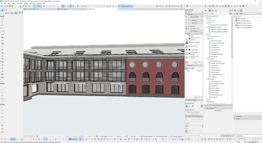The image size is (262, 143).
Task: Expand the AR_Presentation folder
Action: pyautogui.click(x=207, y=36)
